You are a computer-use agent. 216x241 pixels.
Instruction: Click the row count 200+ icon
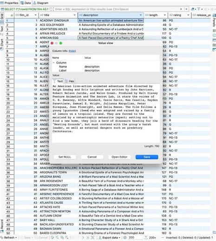(146, 238)
